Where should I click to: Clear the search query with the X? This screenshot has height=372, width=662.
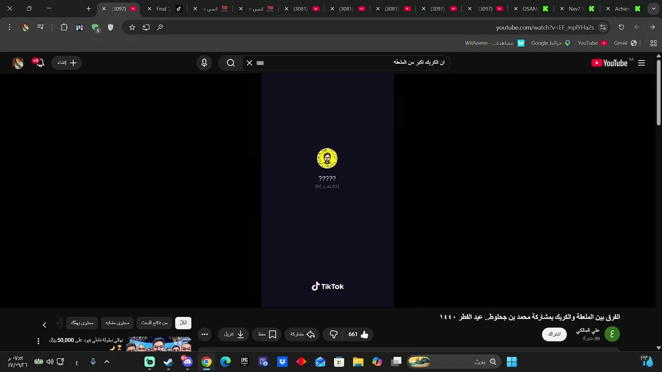(x=249, y=63)
